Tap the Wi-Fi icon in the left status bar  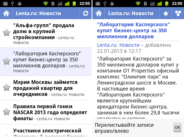coord(45,4)
